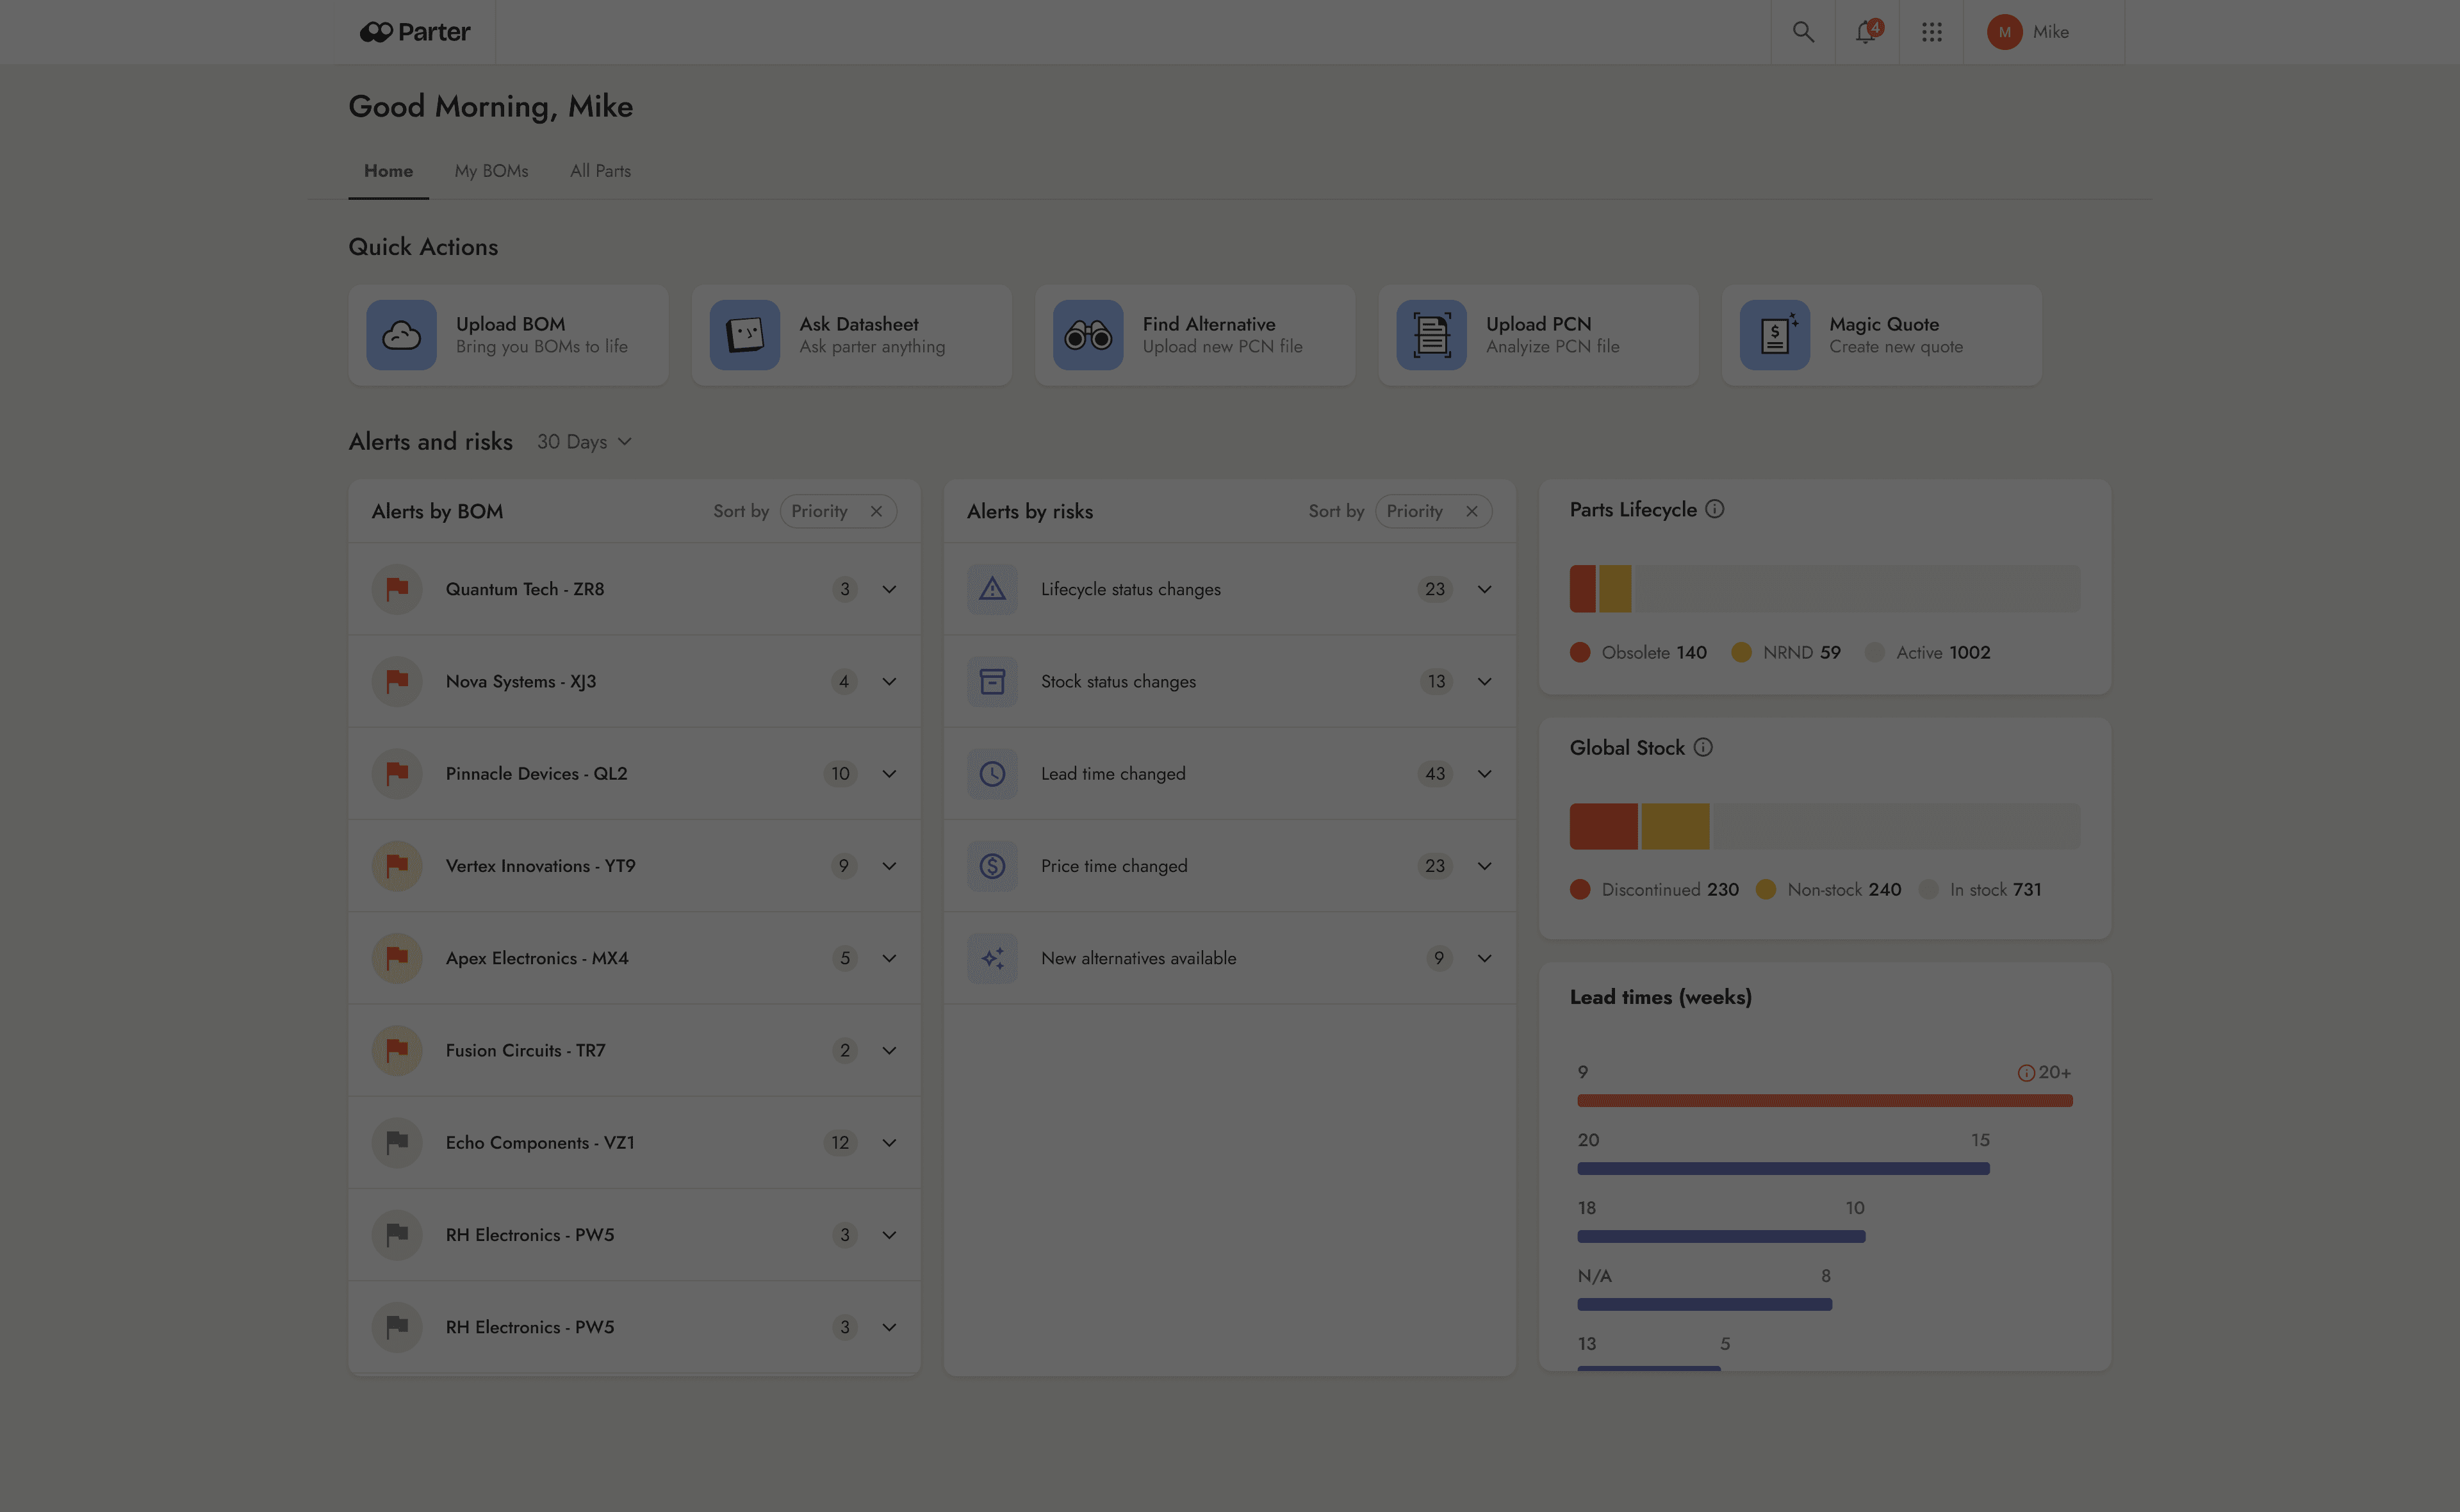Switch to the My BOMs tab

(x=491, y=171)
